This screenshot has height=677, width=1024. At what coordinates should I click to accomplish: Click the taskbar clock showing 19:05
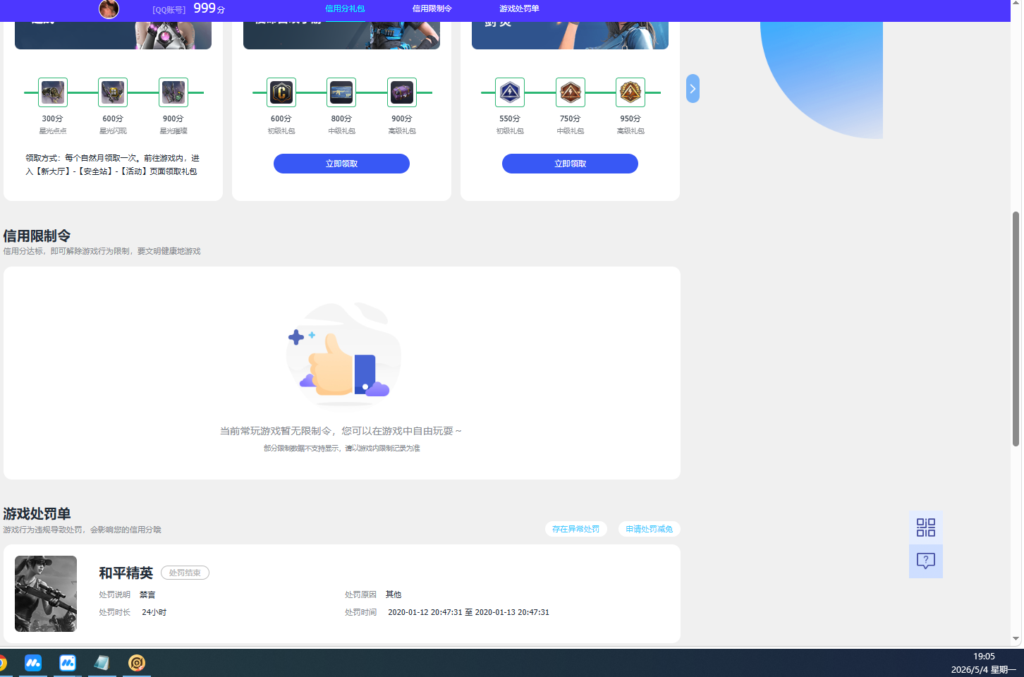point(984,657)
